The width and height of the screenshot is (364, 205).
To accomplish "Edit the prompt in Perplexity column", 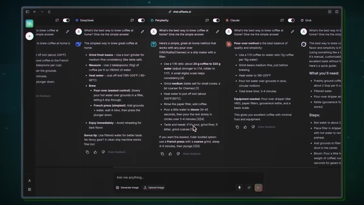I will coord(217,32).
